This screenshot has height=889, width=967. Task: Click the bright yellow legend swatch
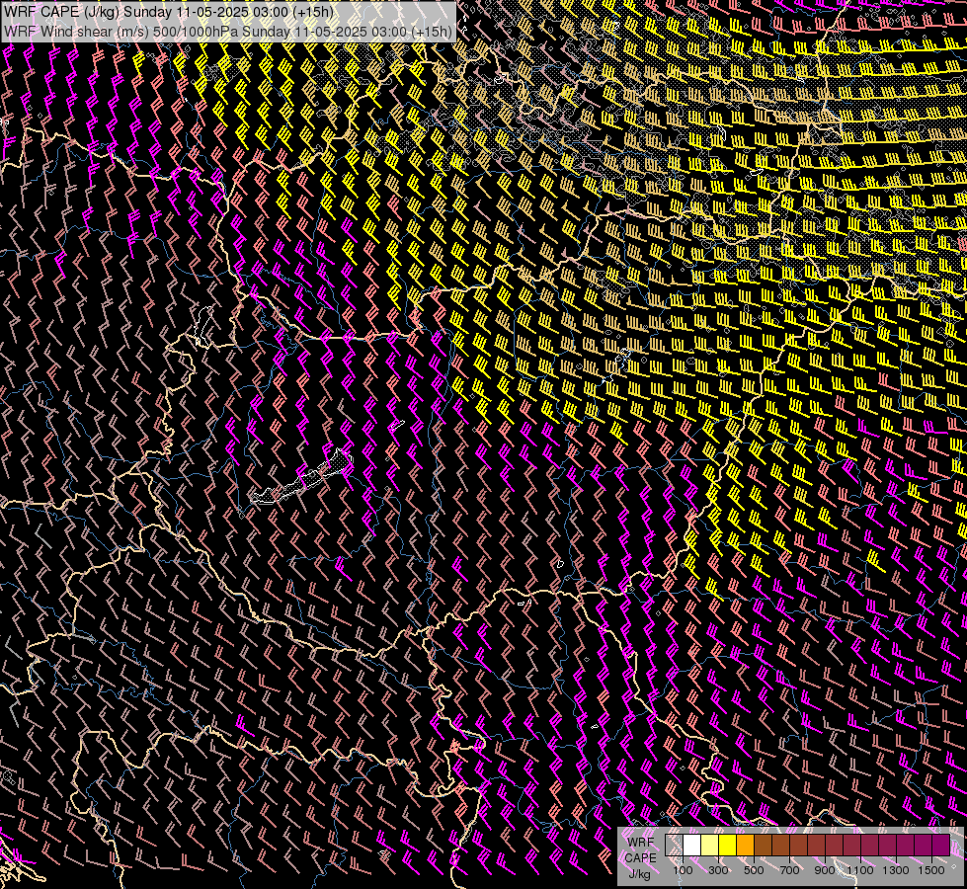click(728, 845)
